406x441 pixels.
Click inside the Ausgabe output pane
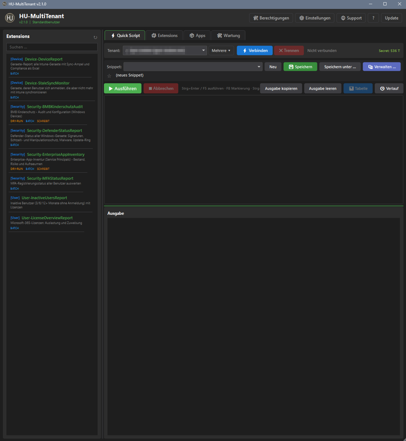254,326
